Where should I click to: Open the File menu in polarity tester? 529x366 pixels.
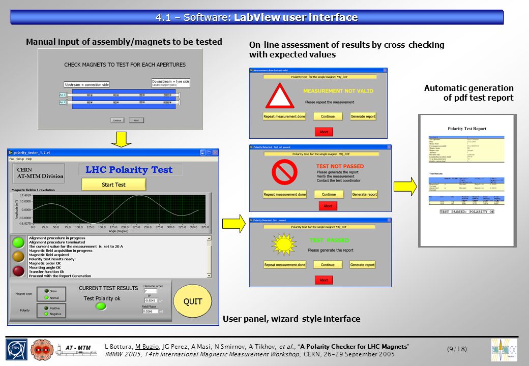tap(12, 159)
